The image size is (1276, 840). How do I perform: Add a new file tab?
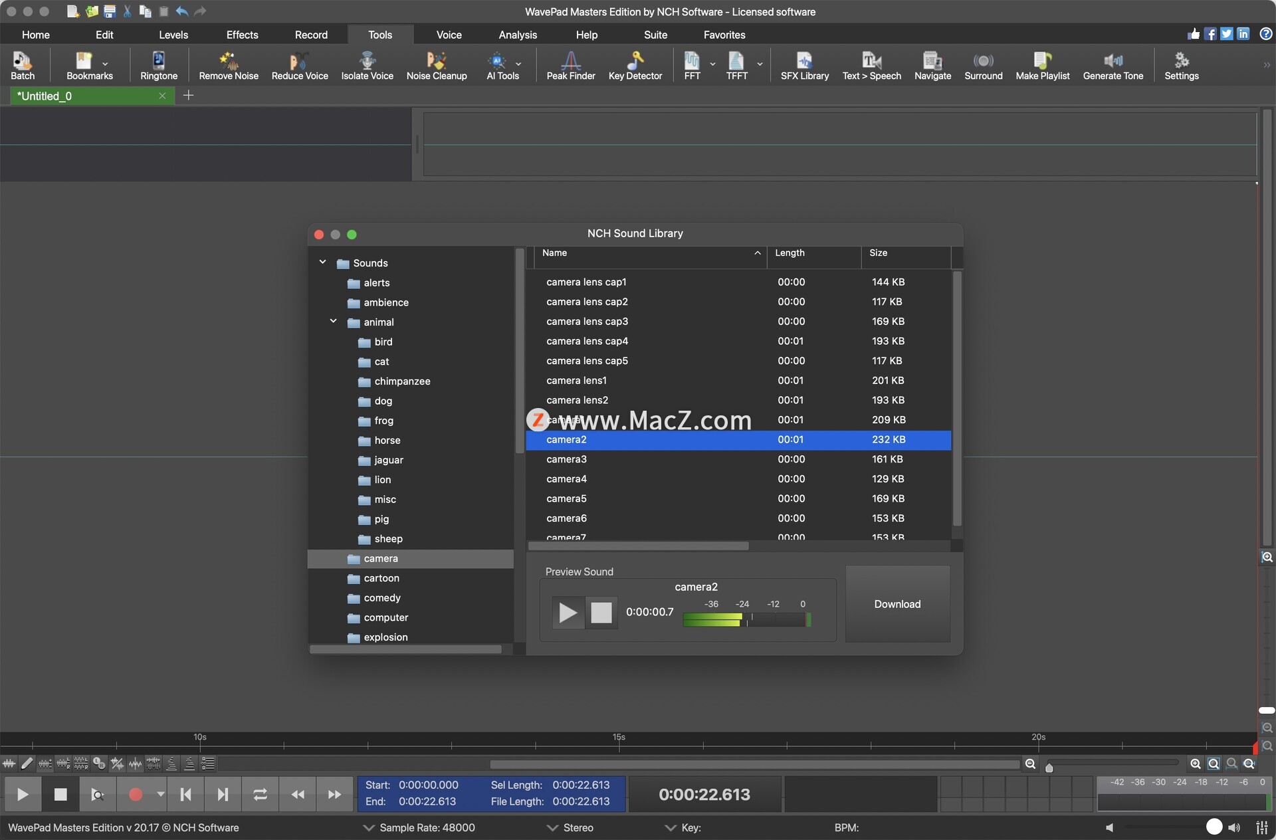tap(188, 96)
